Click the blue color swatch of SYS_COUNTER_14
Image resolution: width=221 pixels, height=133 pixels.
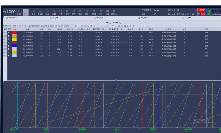[14, 46]
